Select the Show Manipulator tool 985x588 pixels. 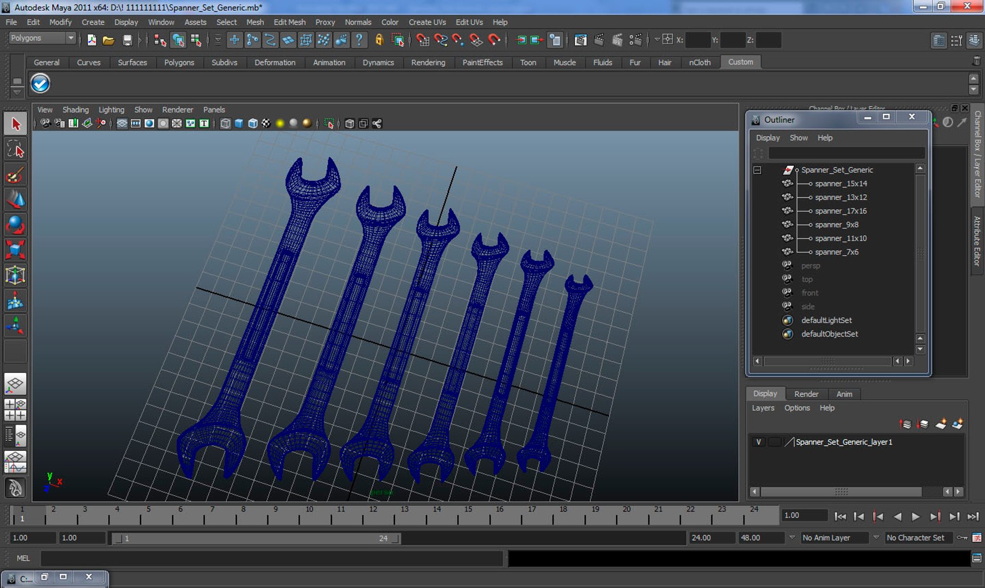point(15,326)
